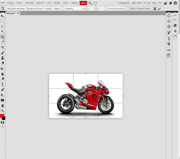Open the Properties sliders panel icon
Viewport: 180px width, 159px height.
click(x=169, y=21)
